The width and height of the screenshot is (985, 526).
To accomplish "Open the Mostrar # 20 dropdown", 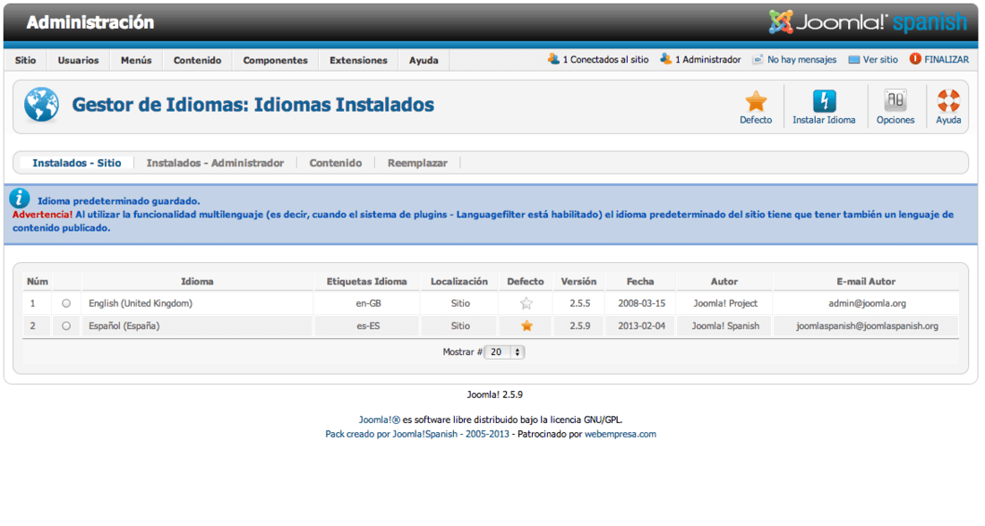I will click(504, 352).
